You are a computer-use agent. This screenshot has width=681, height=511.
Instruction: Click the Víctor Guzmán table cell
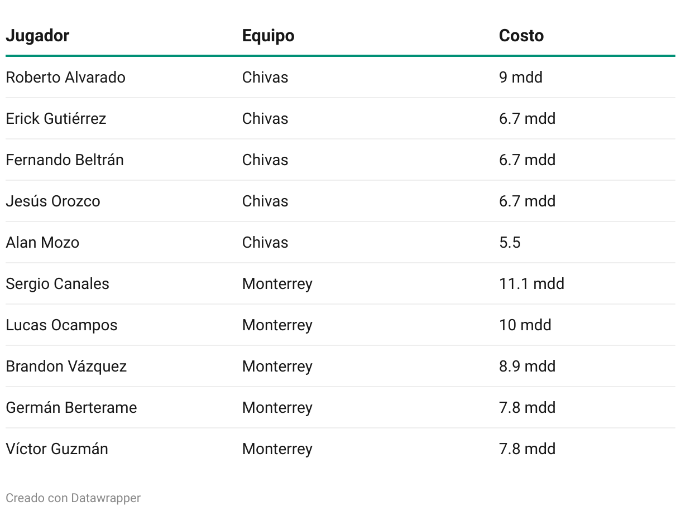57,449
